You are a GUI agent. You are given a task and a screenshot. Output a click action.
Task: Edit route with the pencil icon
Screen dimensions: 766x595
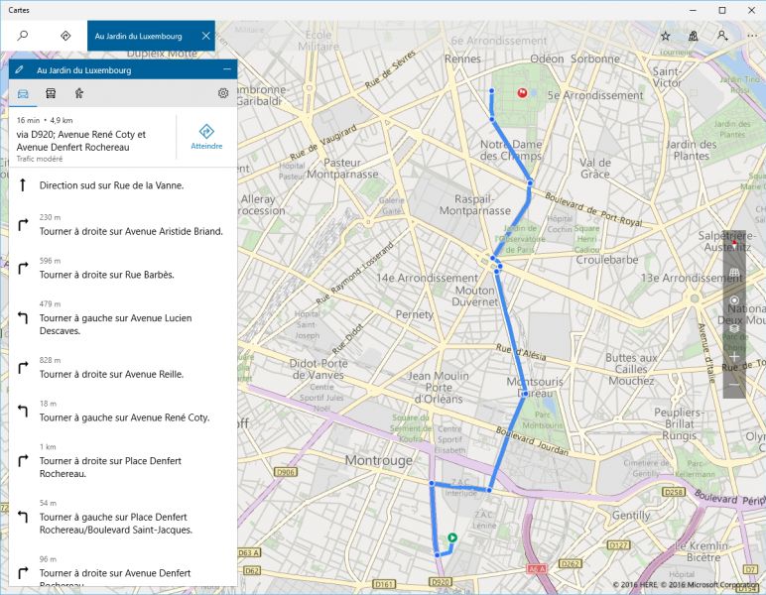(x=19, y=70)
